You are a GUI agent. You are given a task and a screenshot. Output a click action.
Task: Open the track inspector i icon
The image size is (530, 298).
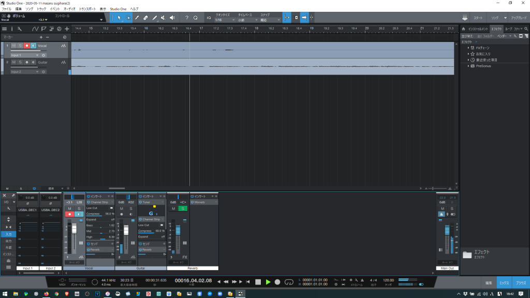[x=12, y=29]
